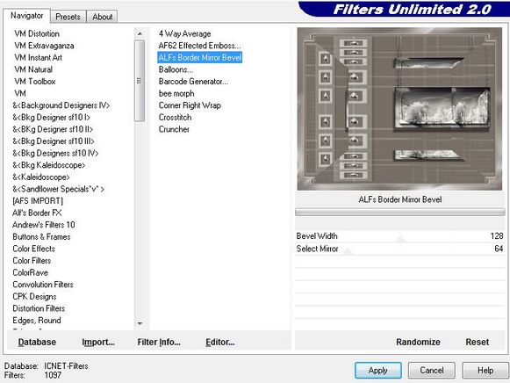Choose ALFs Border Mirror Bevel filter
Image resolution: width=510 pixels, height=383 pixels.
pyautogui.click(x=200, y=58)
